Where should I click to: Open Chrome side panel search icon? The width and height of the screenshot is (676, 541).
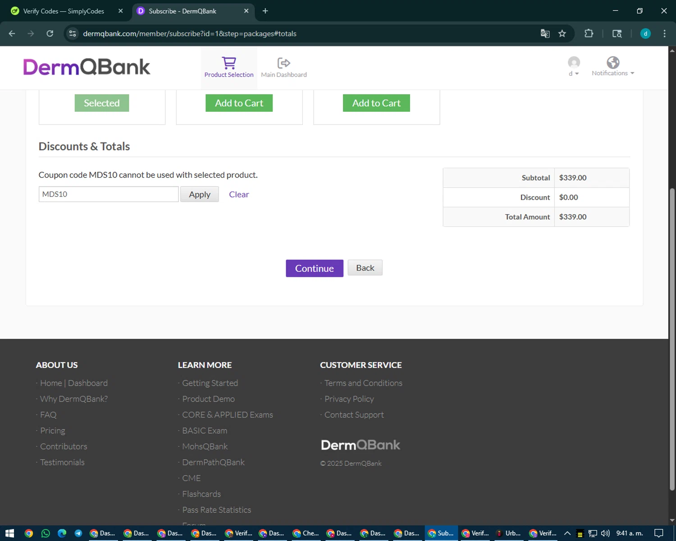click(617, 33)
